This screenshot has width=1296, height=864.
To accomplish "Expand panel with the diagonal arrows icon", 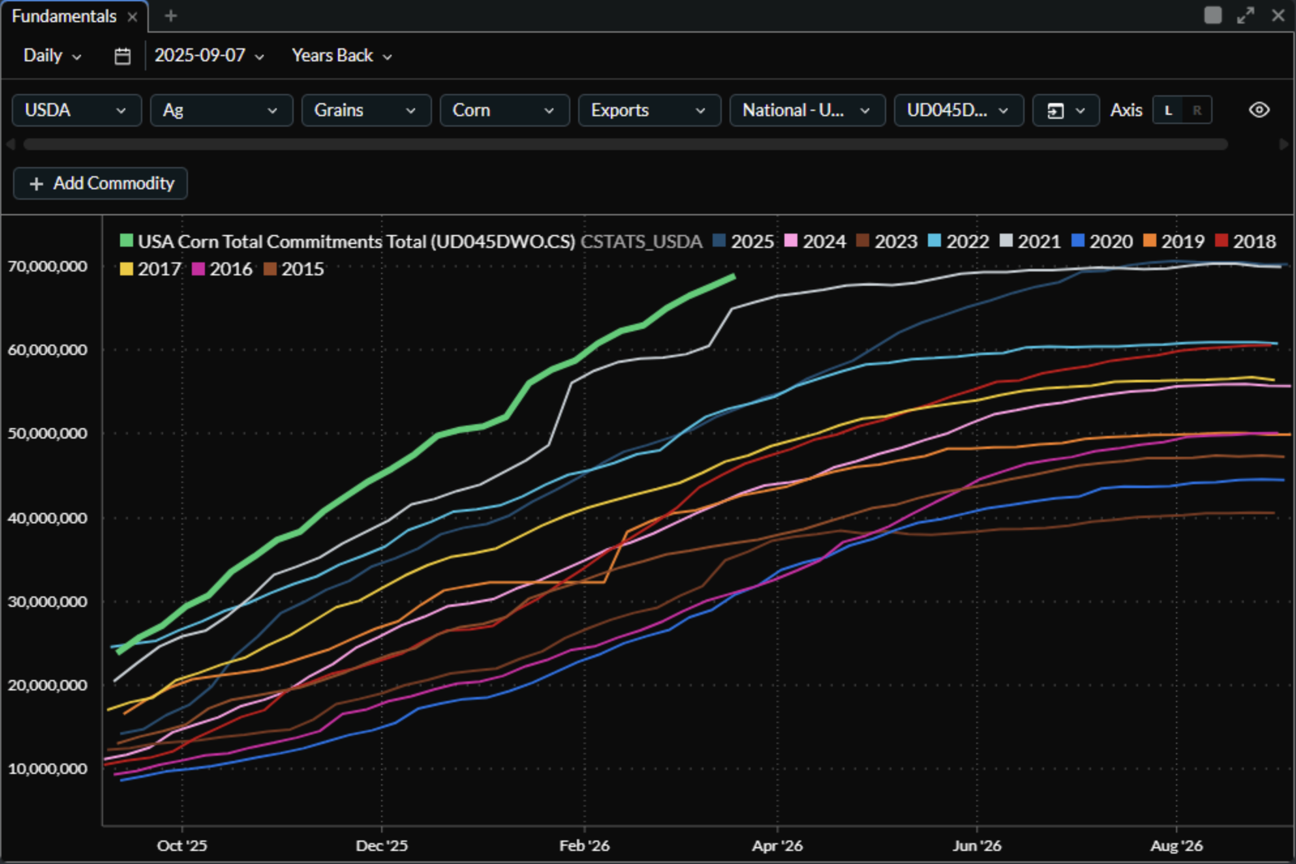I will click(1245, 15).
